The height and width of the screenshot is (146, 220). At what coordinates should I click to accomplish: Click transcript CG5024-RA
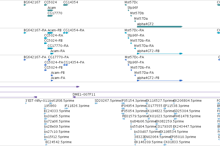[x=54, y=35]
